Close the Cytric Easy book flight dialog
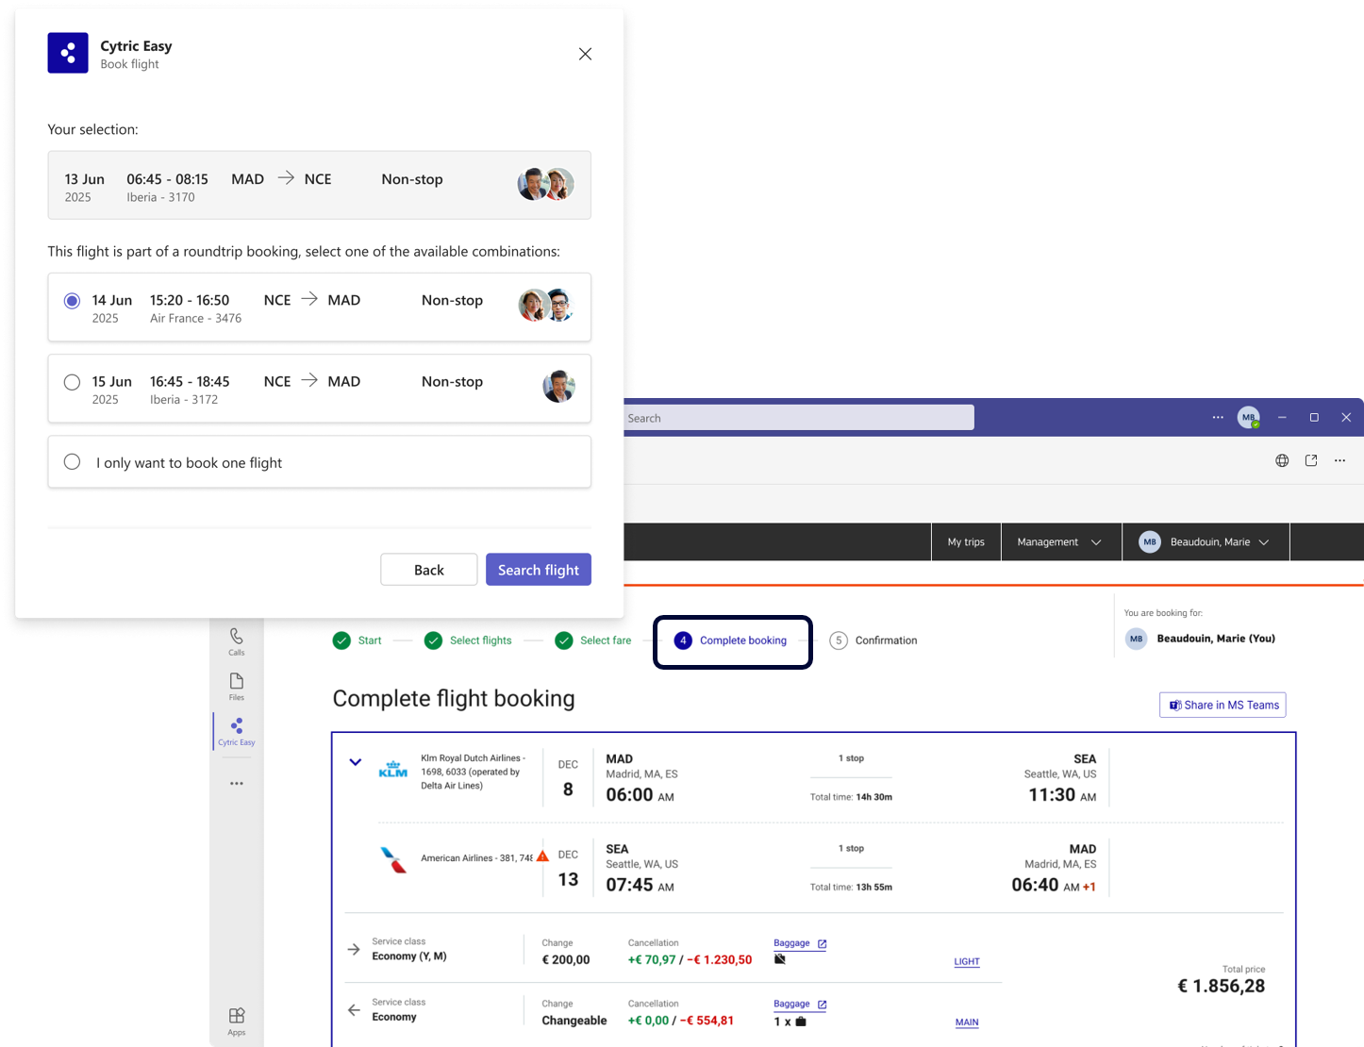 point(585,54)
